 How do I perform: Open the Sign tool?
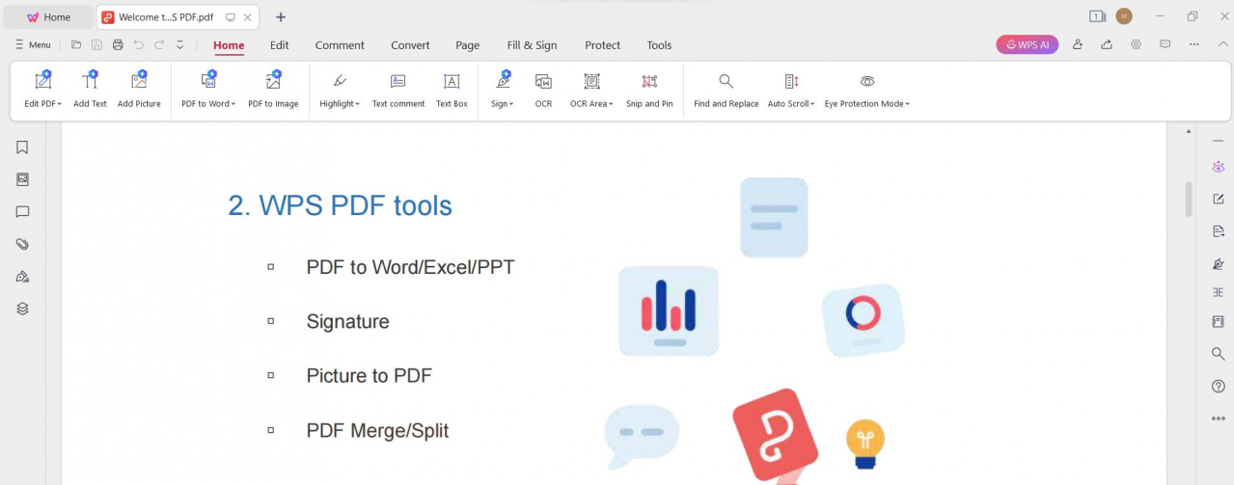coord(502,89)
